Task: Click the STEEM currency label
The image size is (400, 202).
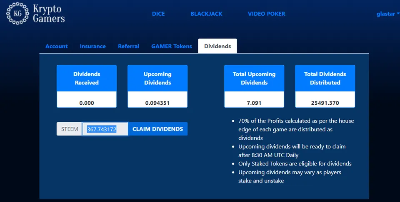Action: click(70, 129)
